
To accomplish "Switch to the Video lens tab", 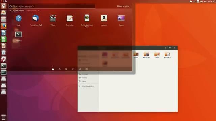I will 73,69.
